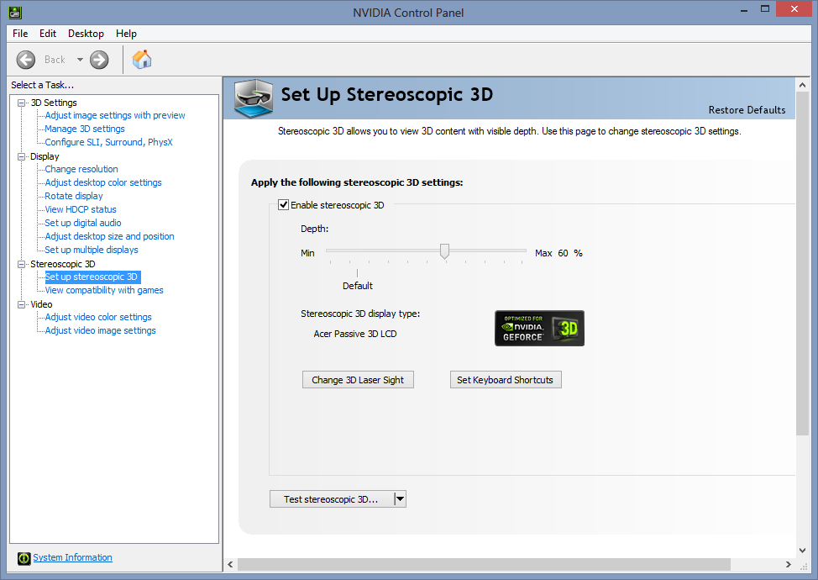Click the Optimized for NVIDIA GeForce 3D badge
The image size is (818, 580).
coord(539,329)
